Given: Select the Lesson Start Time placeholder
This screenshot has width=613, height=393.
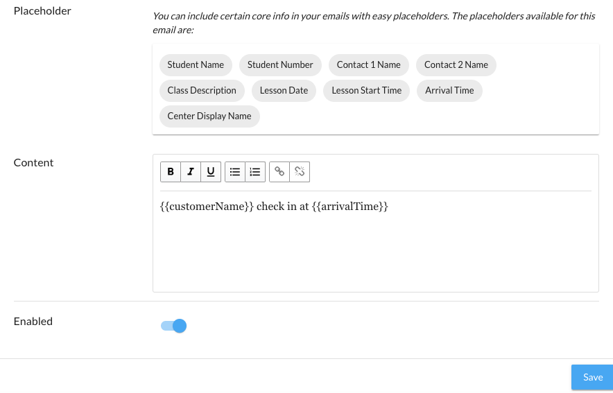Looking at the screenshot, I should point(367,90).
